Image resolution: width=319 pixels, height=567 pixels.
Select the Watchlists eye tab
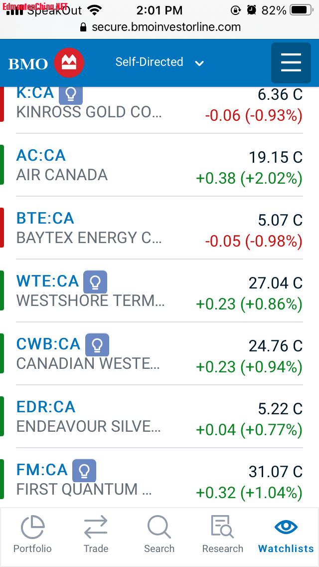coord(286,534)
